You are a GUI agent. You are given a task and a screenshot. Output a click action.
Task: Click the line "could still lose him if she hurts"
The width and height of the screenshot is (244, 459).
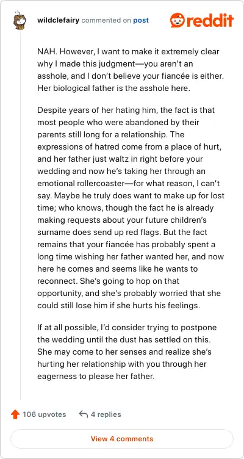pyautogui.click(x=118, y=306)
